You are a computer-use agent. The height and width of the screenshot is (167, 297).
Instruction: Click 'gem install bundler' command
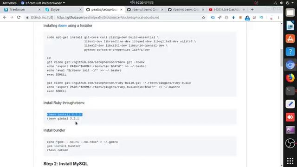(64, 146)
